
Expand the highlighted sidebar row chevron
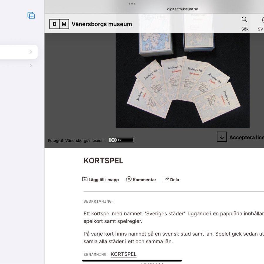pos(31,52)
